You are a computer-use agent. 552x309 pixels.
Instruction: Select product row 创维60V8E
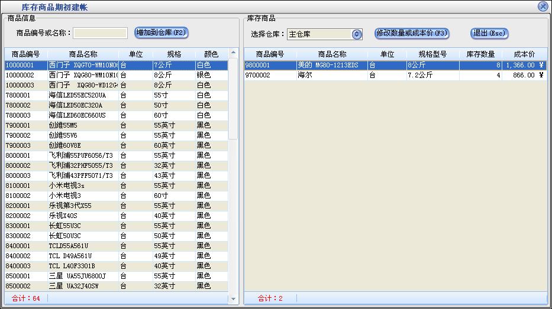(x=83, y=145)
